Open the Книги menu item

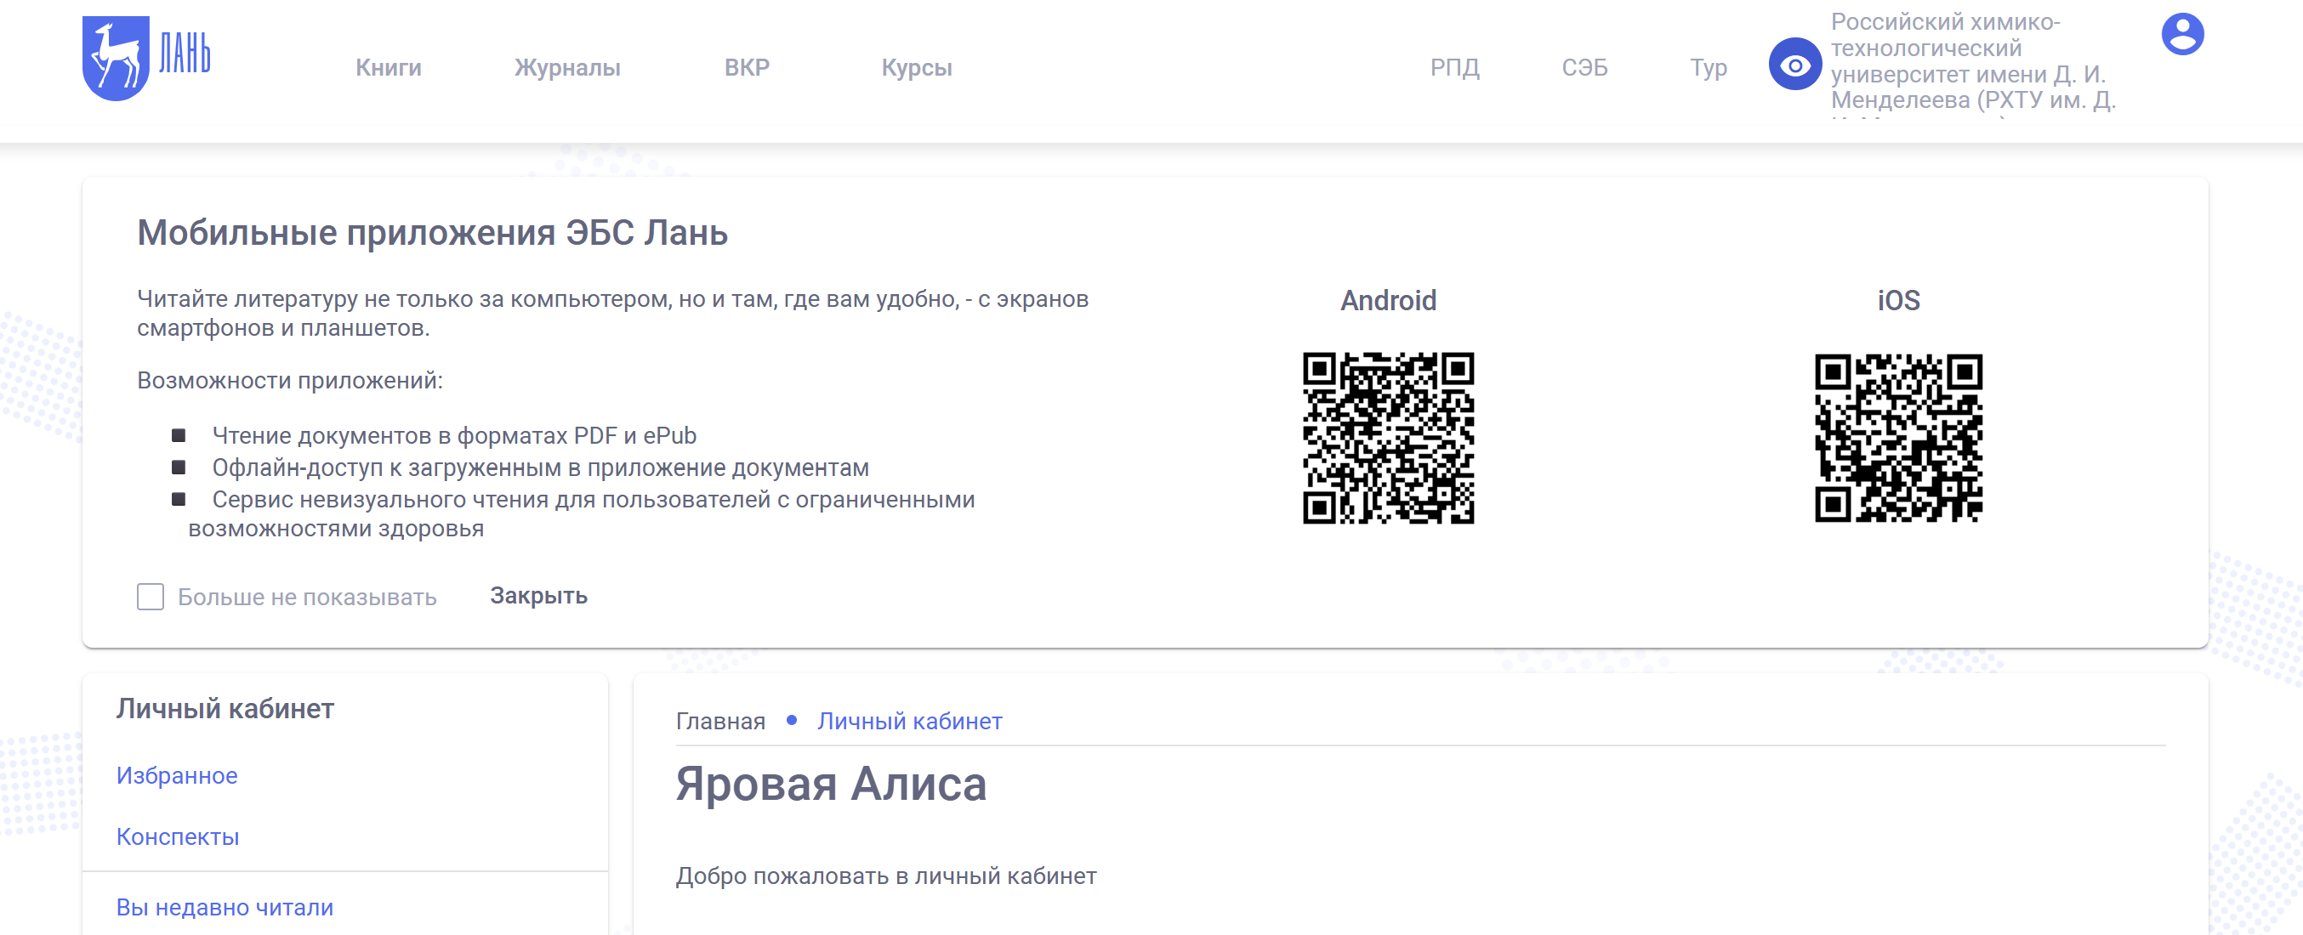coord(388,68)
